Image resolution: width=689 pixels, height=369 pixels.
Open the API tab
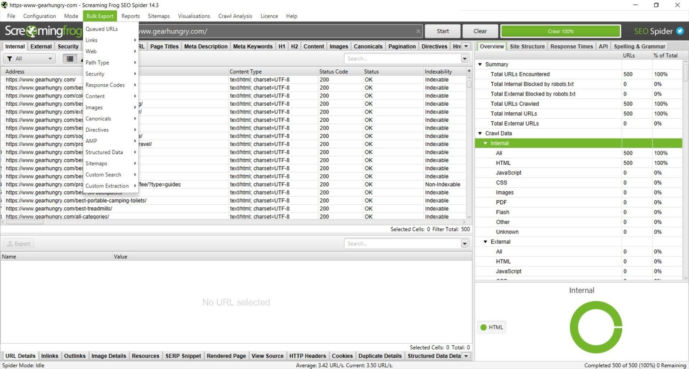[603, 46]
